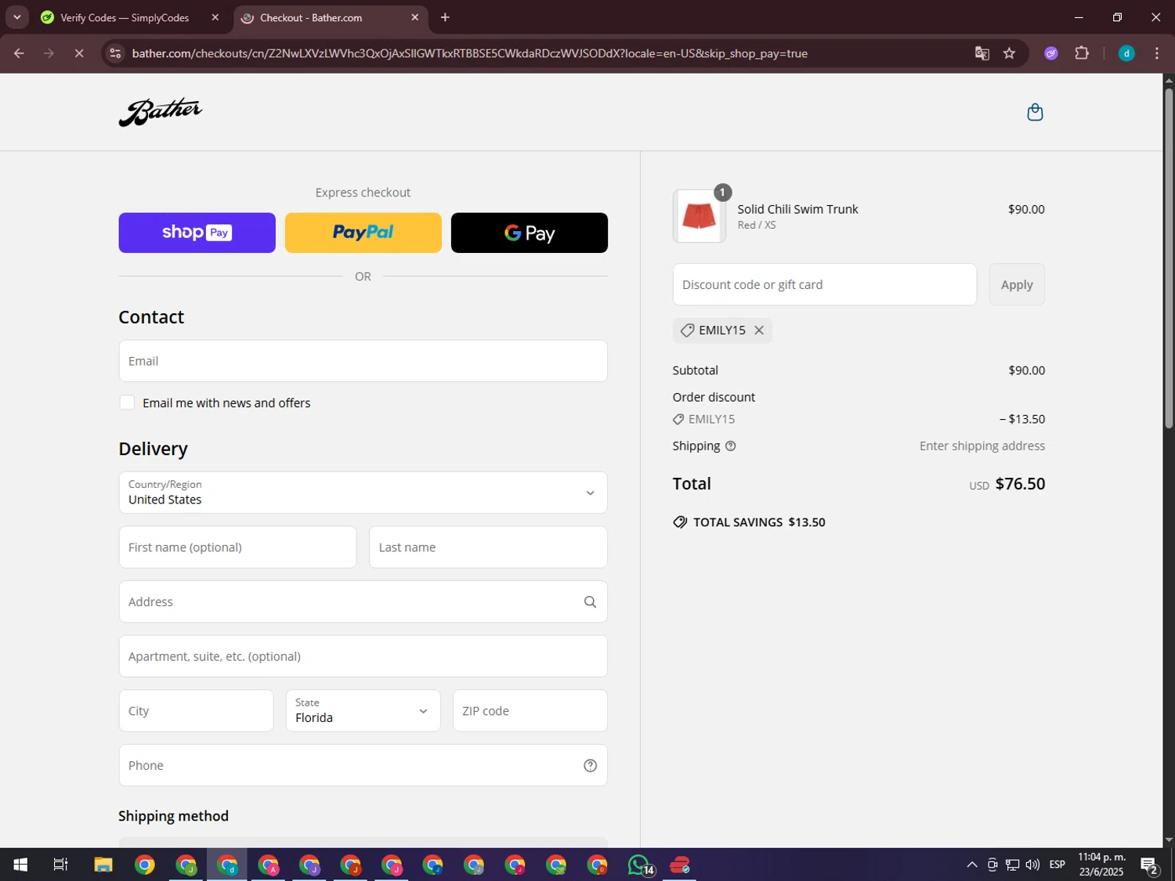Click the Discount code or gift card field
Image resolution: width=1175 pixels, height=881 pixels.
824,284
